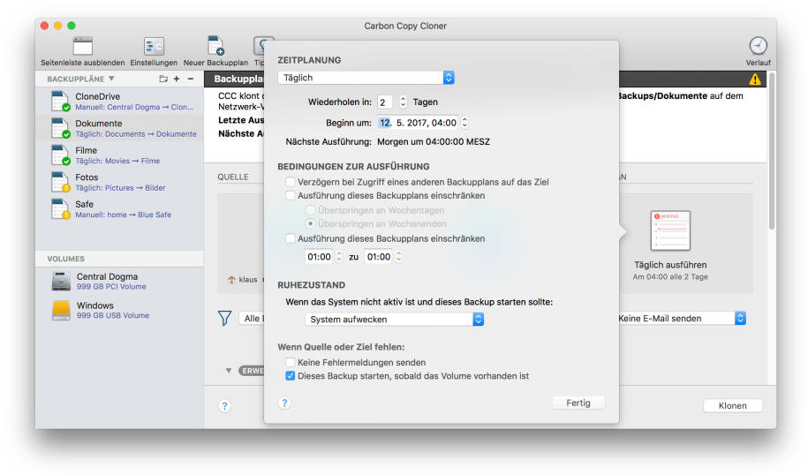Click the Wiederholen in days stepper
Screen dimensions: 808x475
(403, 102)
